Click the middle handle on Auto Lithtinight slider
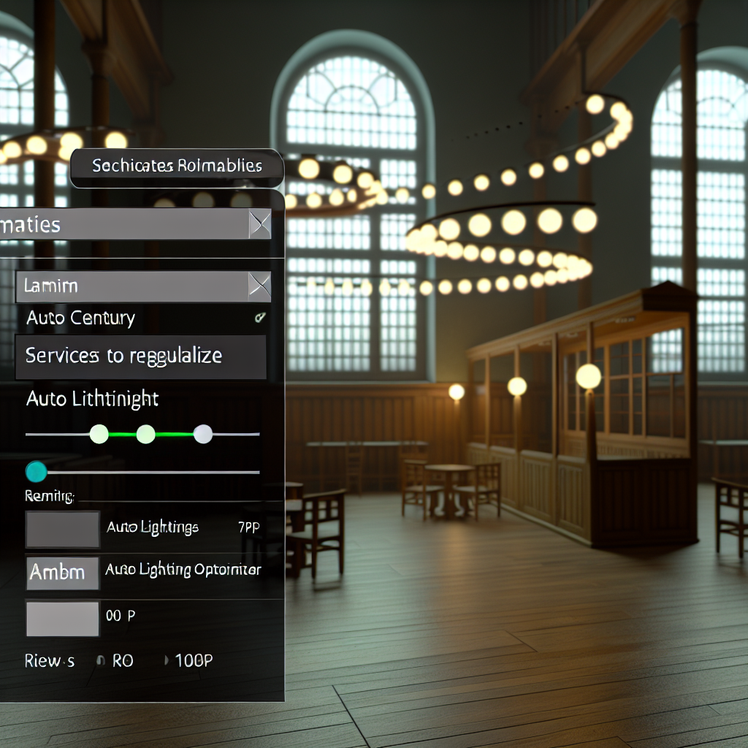748x748 pixels. click(x=146, y=434)
